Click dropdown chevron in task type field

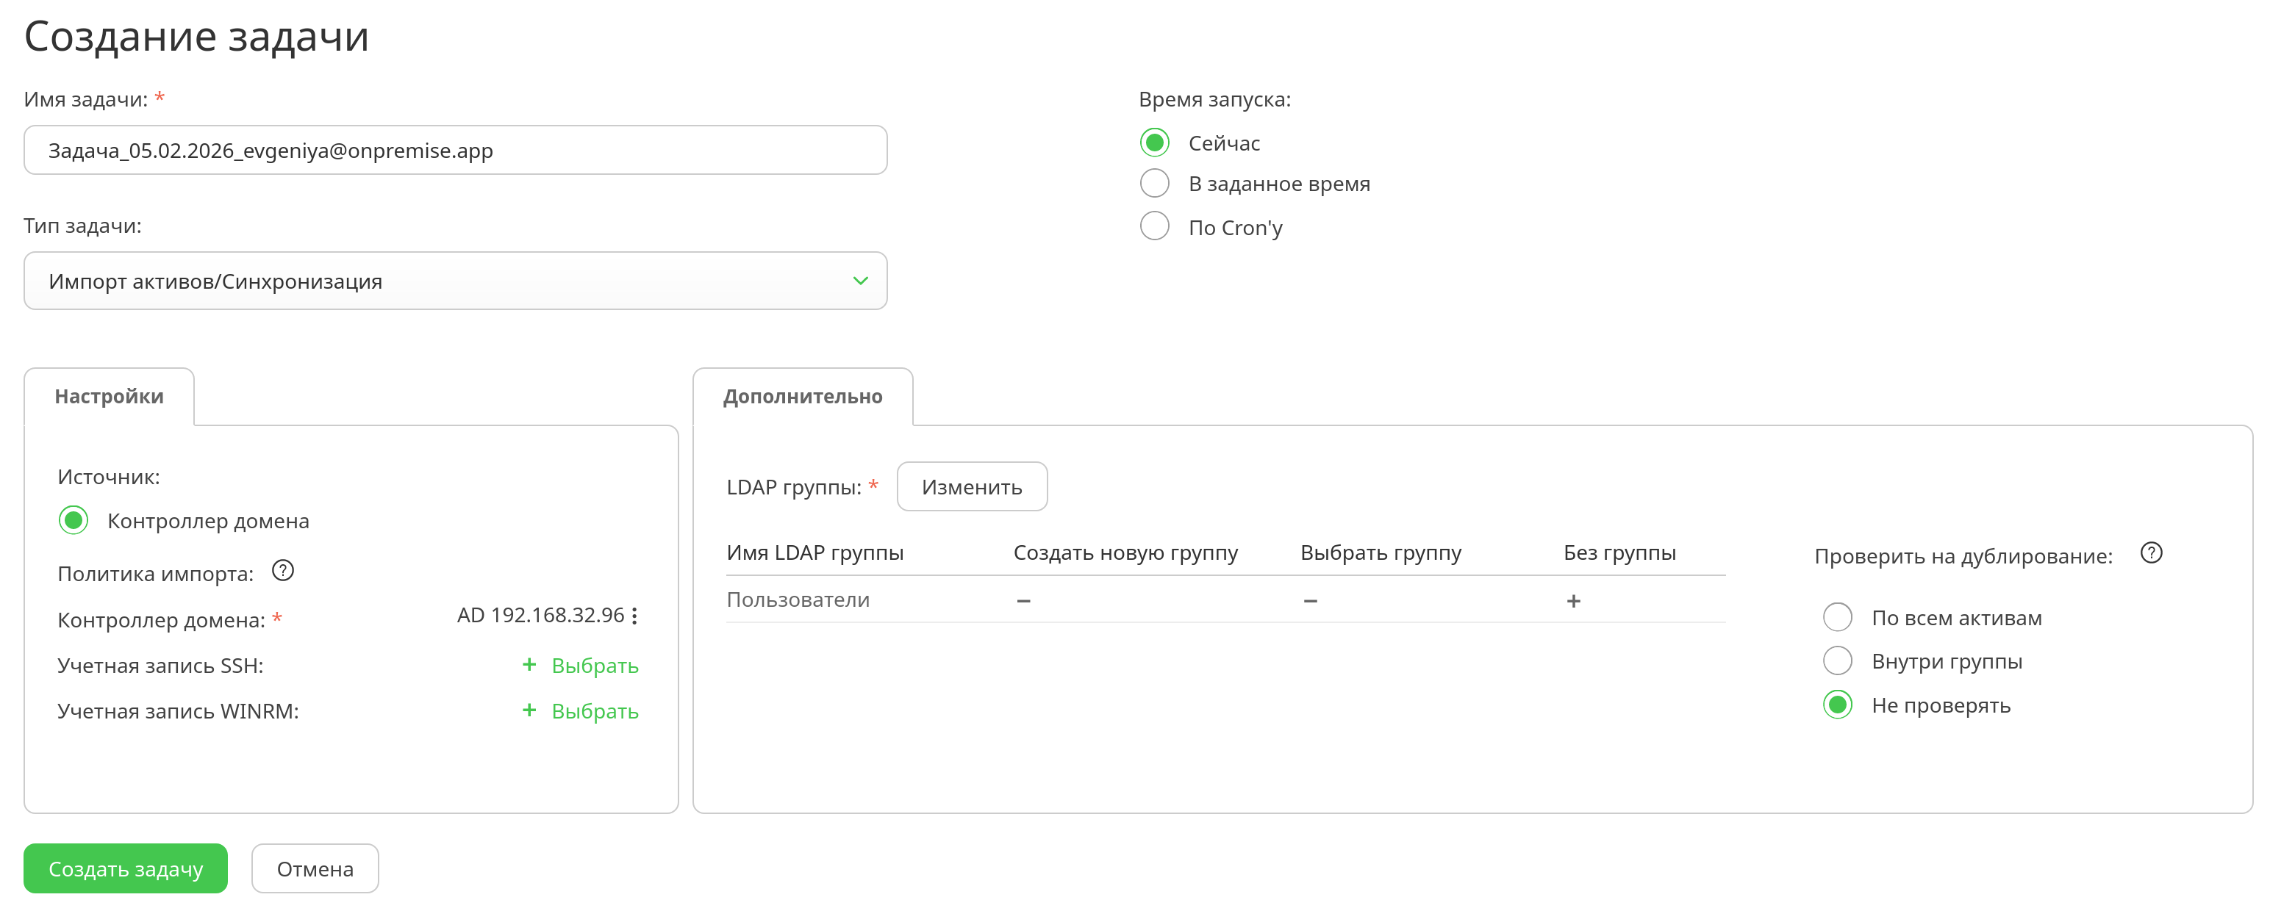coord(860,281)
